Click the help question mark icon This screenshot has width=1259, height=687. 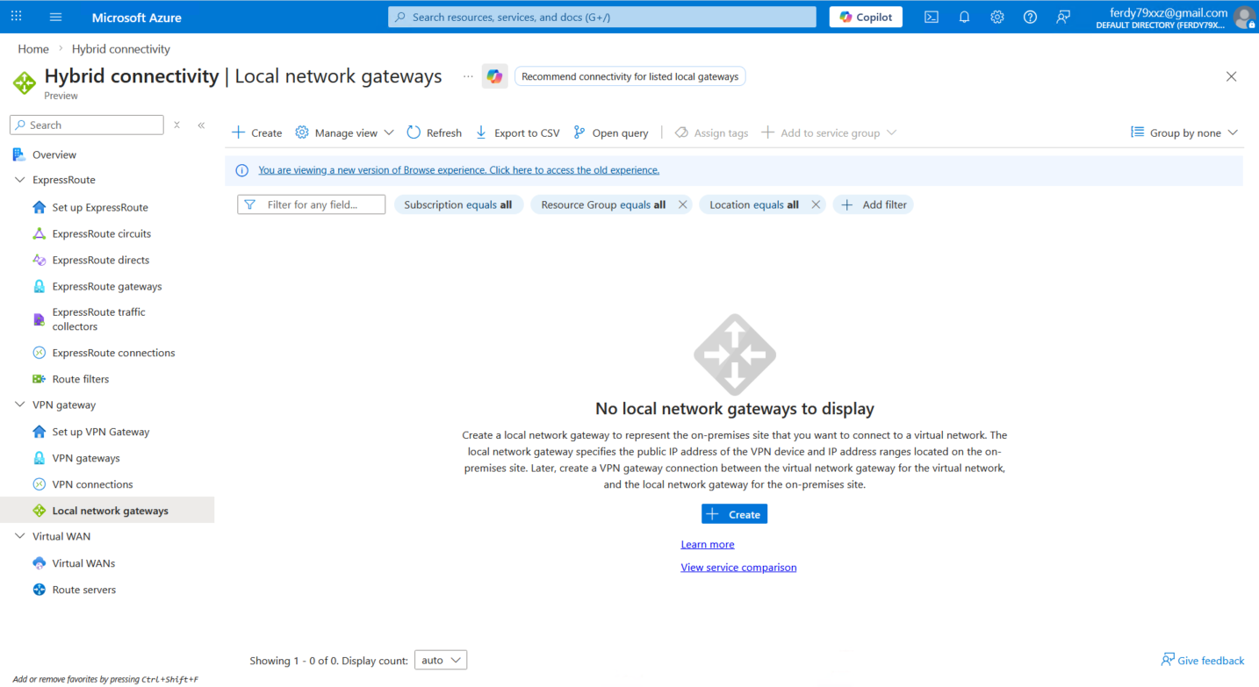coord(1030,17)
